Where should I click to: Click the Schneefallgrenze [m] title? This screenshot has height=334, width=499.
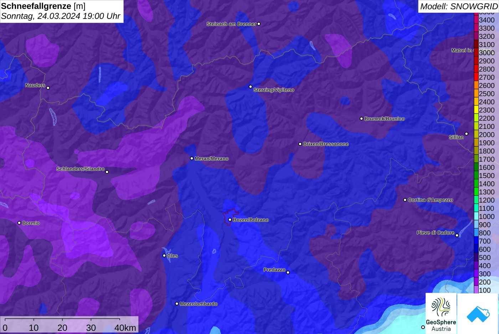click(x=43, y=6)
